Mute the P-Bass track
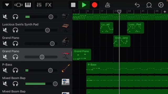Image resolution: width=168 pixels, height=94 pixels. [x=5, y=70]
